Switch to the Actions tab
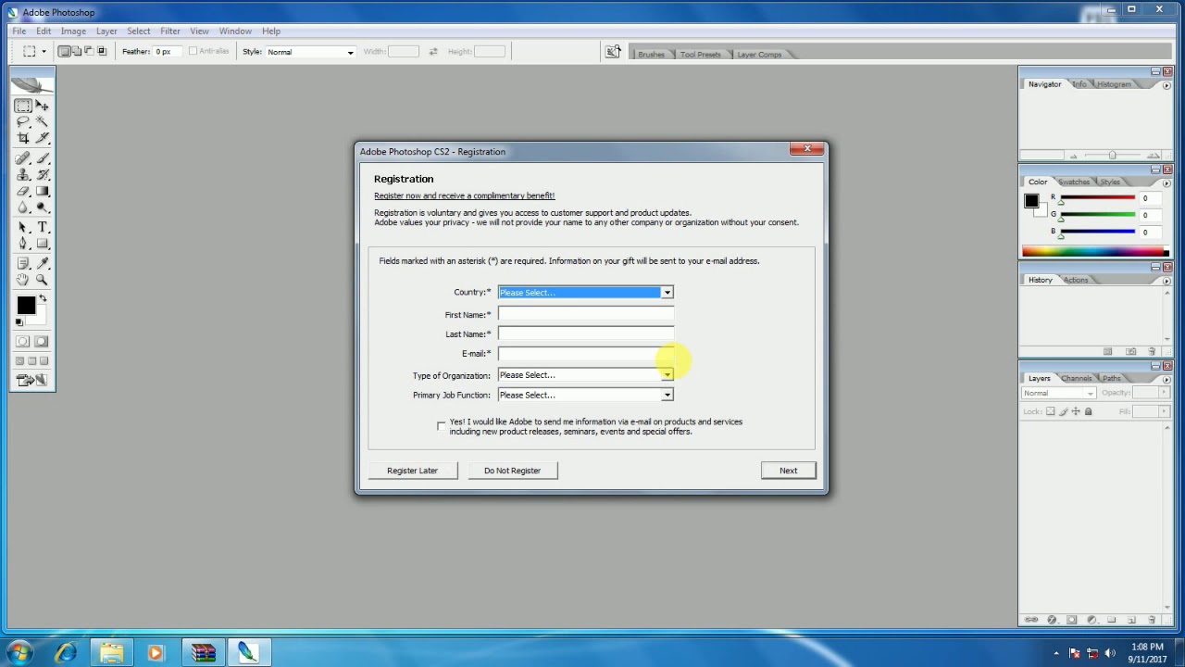Screen dimensions: 1185x667 (x=1076, y=280)
